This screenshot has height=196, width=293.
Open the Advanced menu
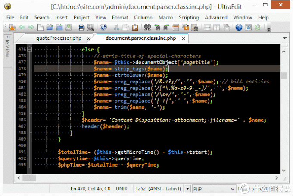click(x=216, y=17)
